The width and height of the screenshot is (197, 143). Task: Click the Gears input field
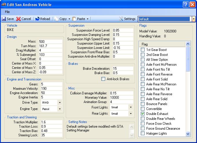52,84
